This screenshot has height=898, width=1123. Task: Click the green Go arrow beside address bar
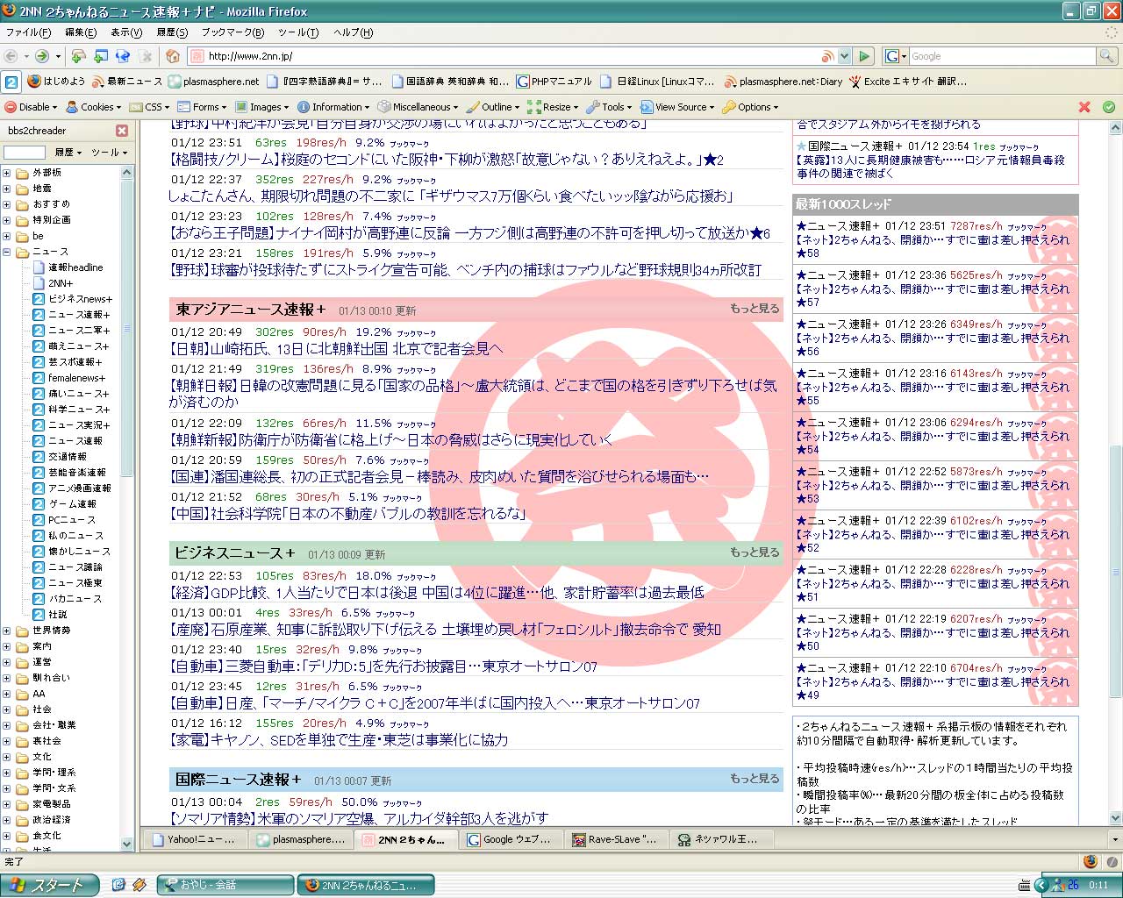pyautogui.click(x=864, y=56)
